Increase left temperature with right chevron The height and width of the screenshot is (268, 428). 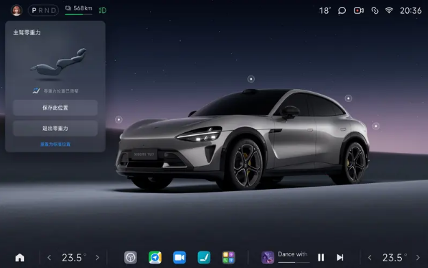97,257
